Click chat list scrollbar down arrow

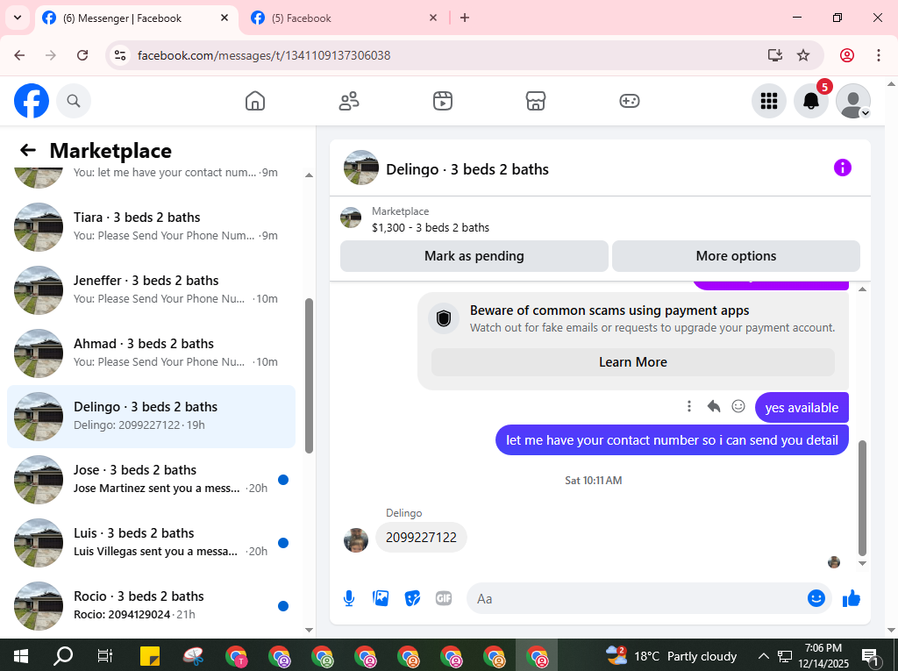310,630
